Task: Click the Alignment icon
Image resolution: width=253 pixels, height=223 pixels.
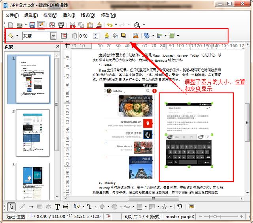Action: pos(159,36)
